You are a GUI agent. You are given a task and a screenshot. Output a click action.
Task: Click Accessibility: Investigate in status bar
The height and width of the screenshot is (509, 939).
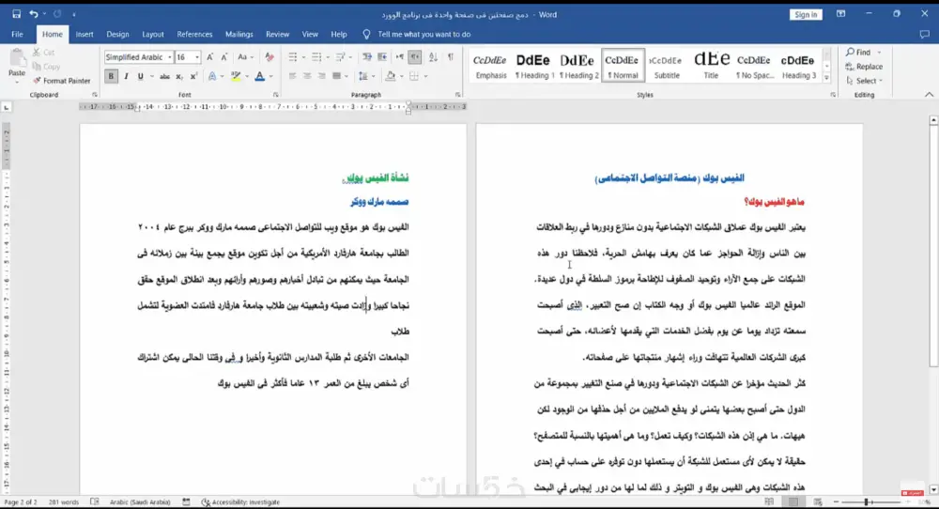240,501
